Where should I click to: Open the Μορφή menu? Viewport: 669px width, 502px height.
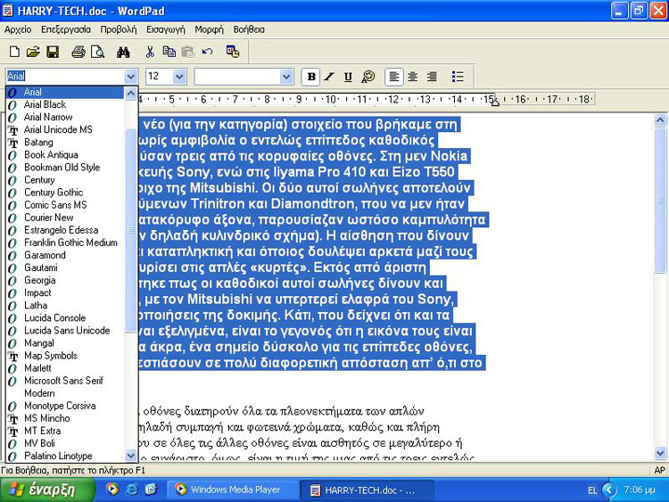point(209,29)
